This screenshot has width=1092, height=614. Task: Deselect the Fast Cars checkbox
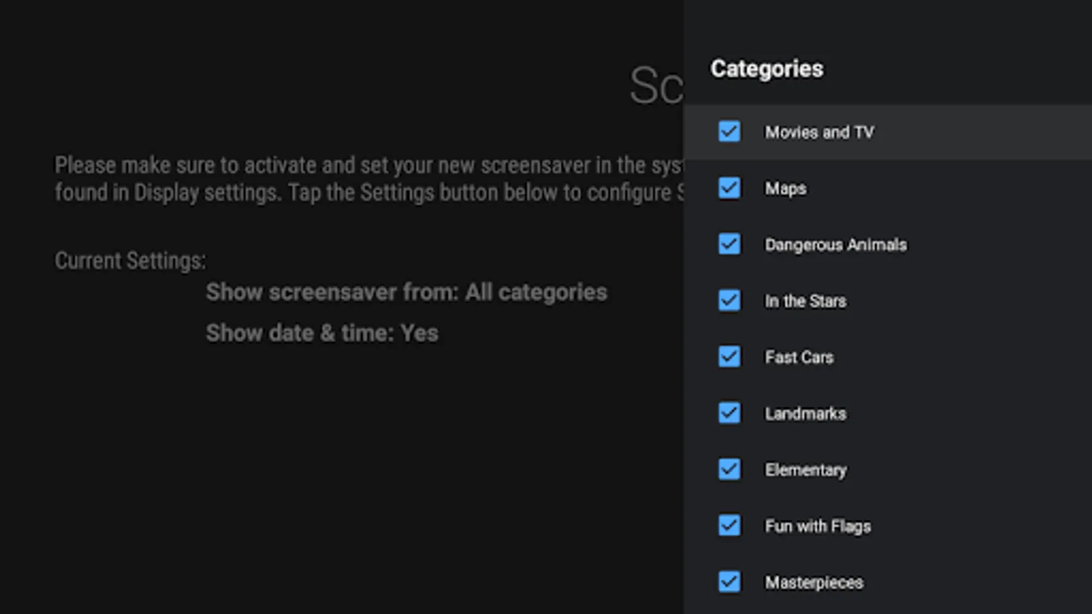point(729,356)
